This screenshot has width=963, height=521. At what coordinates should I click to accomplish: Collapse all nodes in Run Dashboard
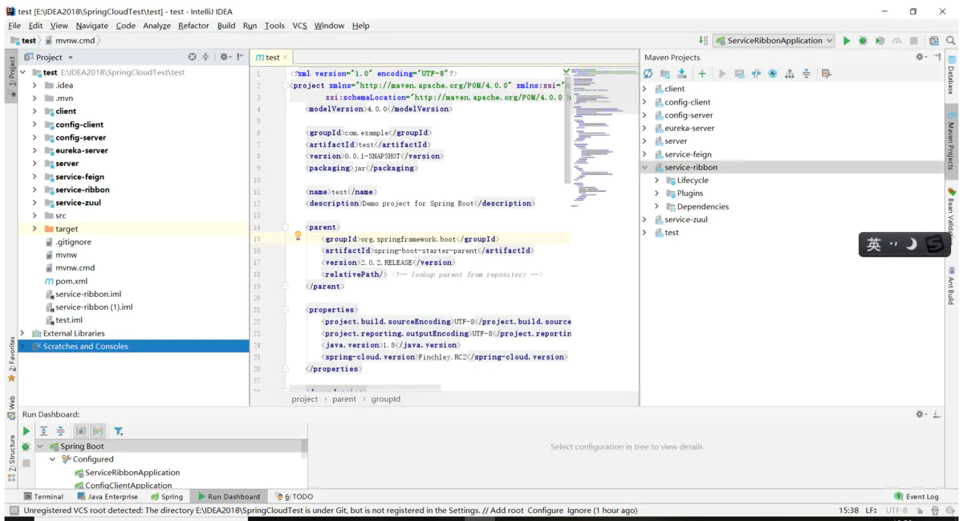(x=60, y=431)
